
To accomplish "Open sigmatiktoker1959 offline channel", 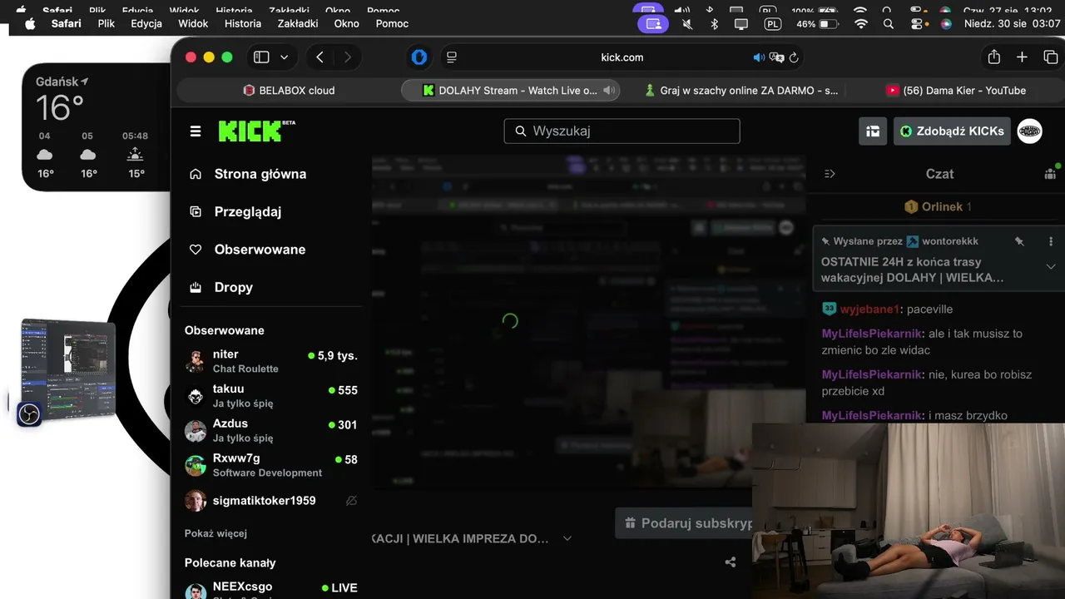I will (x=271, y=501).
